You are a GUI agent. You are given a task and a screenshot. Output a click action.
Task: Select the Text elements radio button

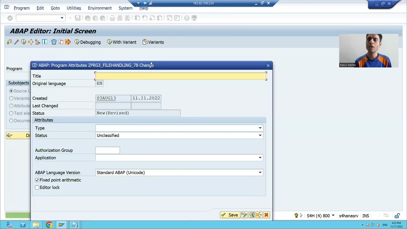(11, 113)
